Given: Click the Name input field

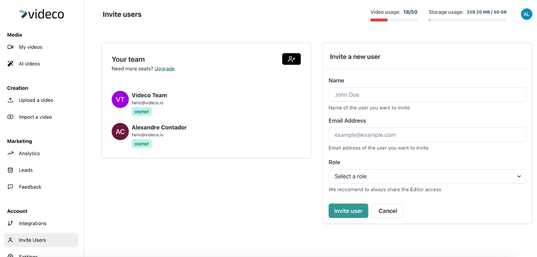Looking at the screenshot, I should (427, 95).
